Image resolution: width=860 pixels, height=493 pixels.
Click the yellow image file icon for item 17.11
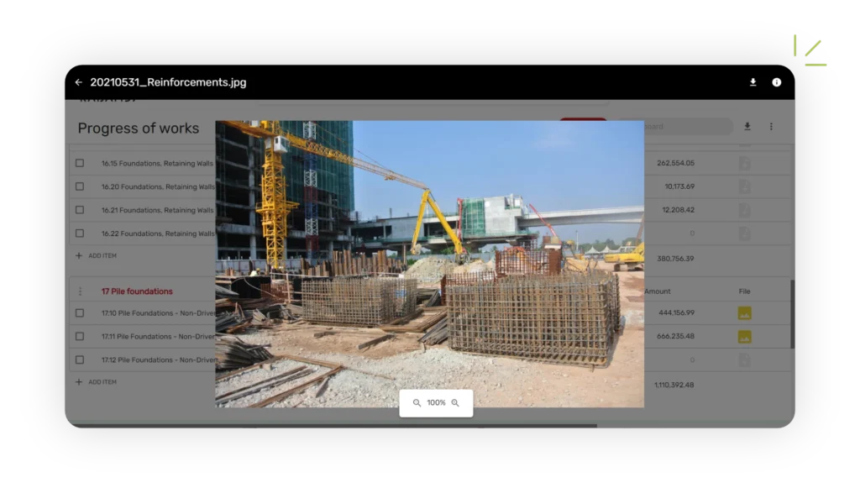(744, 337)
